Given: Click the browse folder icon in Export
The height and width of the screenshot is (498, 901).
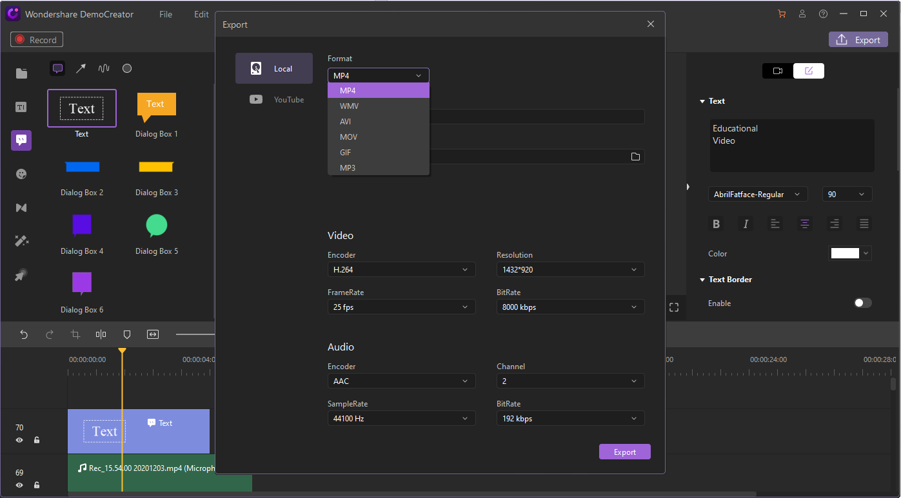Looking at the screenshot, I should 635,157.
